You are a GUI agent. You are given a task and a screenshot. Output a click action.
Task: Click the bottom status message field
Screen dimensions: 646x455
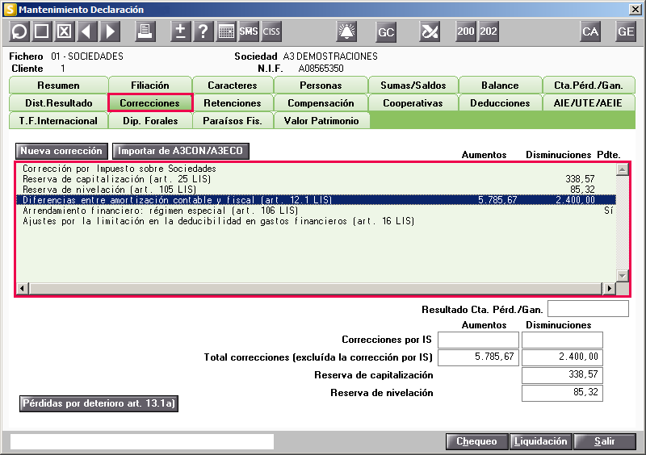pos(142,441)
